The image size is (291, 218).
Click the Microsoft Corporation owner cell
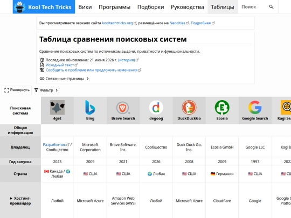click(90, 147)
